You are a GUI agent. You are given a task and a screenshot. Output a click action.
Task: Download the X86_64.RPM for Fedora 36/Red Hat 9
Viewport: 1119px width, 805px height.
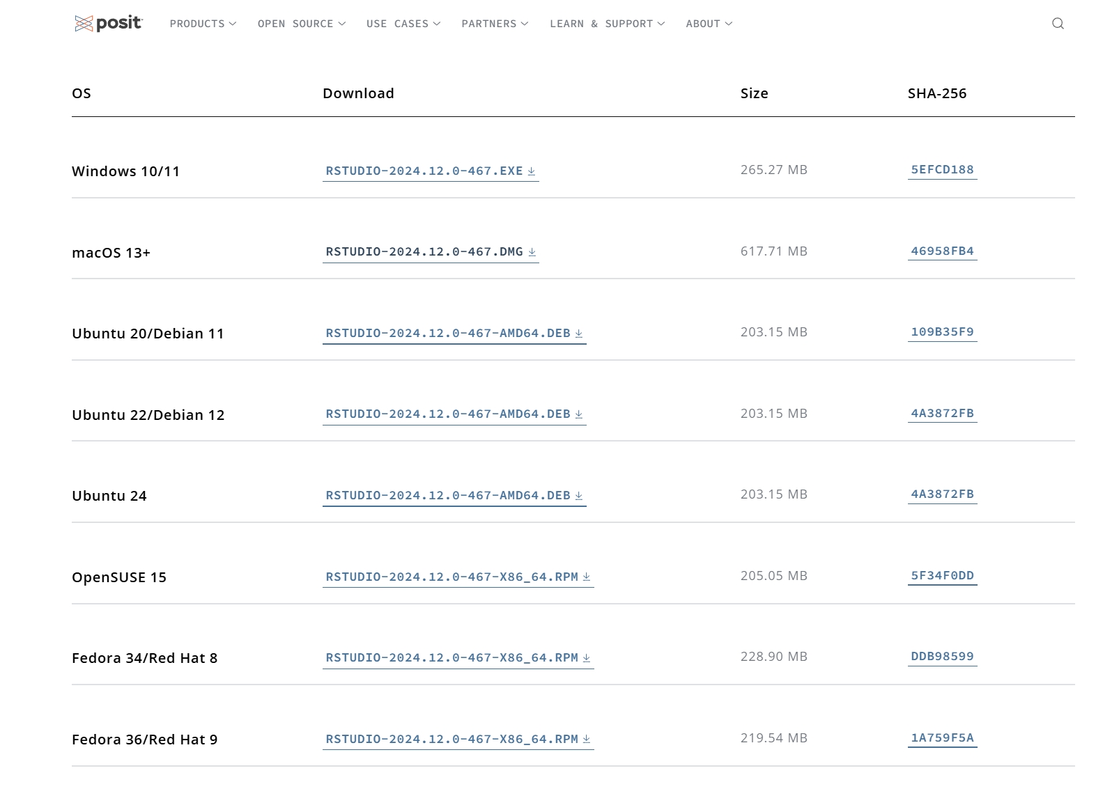pyautogui.click(x=458, y=740)
